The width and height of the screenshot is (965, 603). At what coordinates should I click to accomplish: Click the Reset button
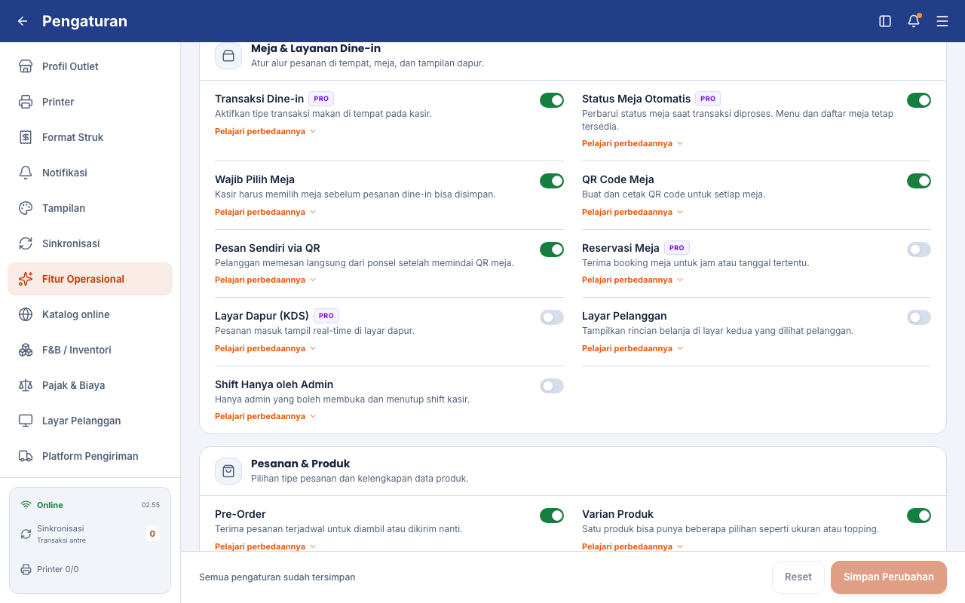tap(798, 577)
